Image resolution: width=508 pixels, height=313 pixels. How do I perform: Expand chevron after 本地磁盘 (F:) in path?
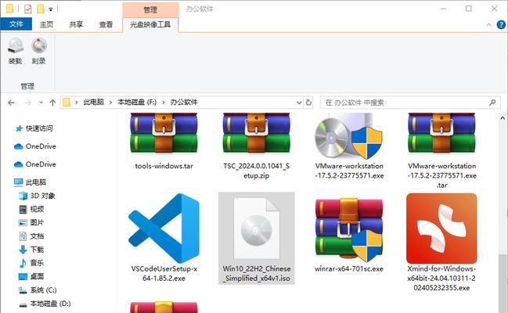(164, 103)
